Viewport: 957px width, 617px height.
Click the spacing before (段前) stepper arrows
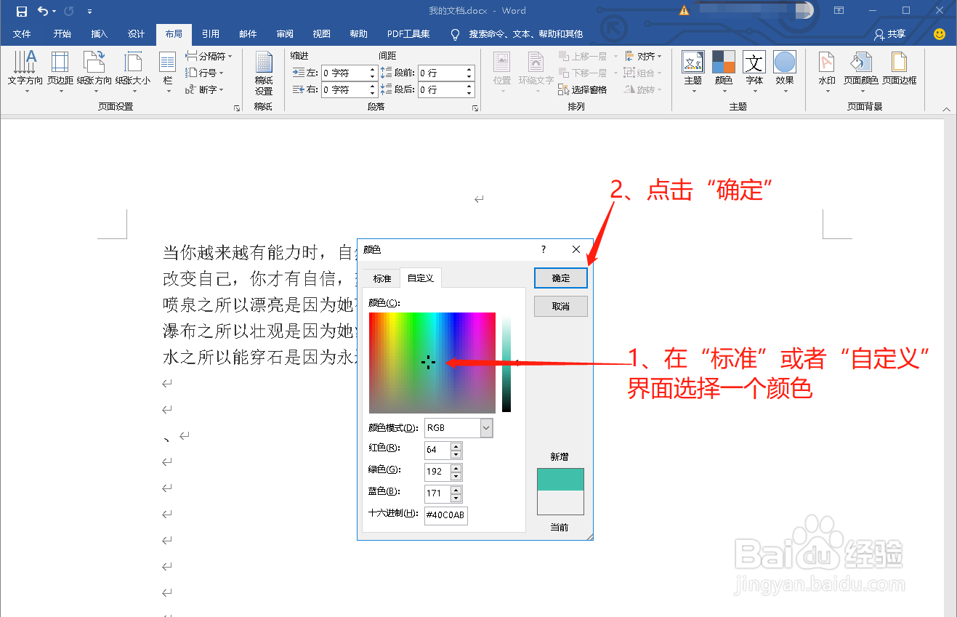point(469,73)
